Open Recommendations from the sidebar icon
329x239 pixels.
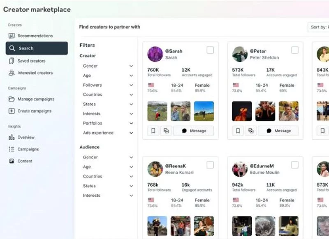tap(12, 36)
